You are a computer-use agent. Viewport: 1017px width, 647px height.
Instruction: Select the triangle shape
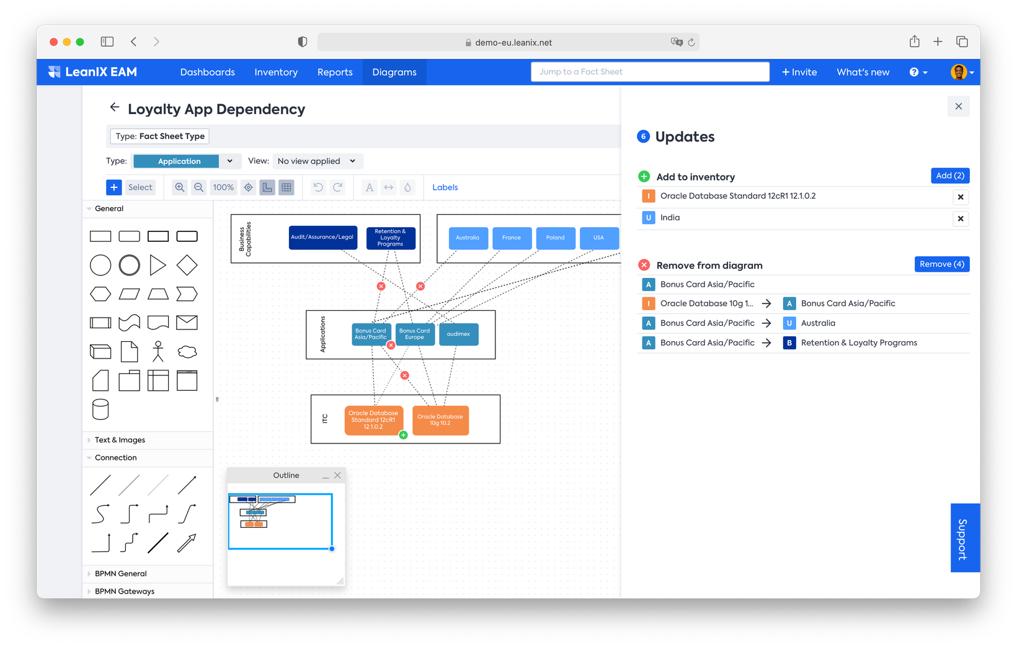[x=158, y=265]
